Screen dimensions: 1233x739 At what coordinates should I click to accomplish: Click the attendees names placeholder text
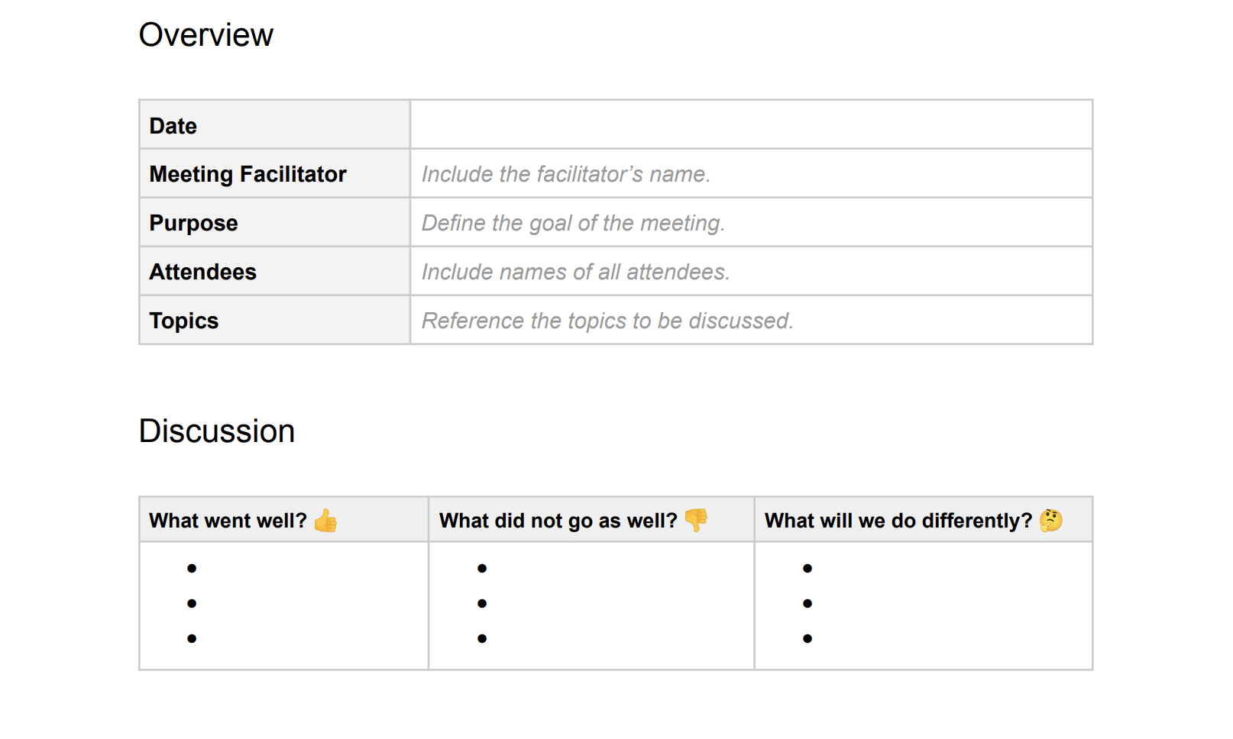coord(574,272)
